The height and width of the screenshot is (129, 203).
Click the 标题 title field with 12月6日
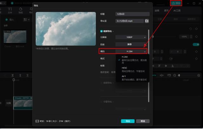[133, 14]
